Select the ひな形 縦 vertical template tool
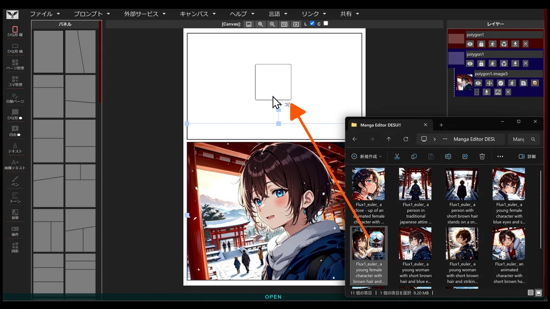This screenshot has width=550, height=309. pyautogui.click(x=15, y=32)
